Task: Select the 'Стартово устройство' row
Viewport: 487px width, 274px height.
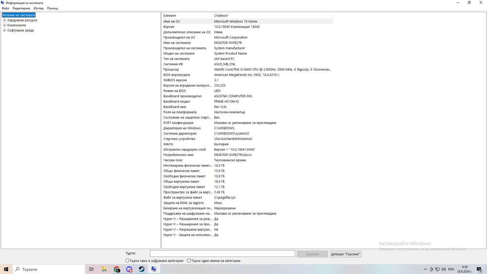Action: click(247, 139)
